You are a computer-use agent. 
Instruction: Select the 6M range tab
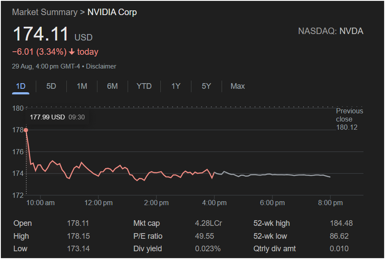(x=112, y=86)
